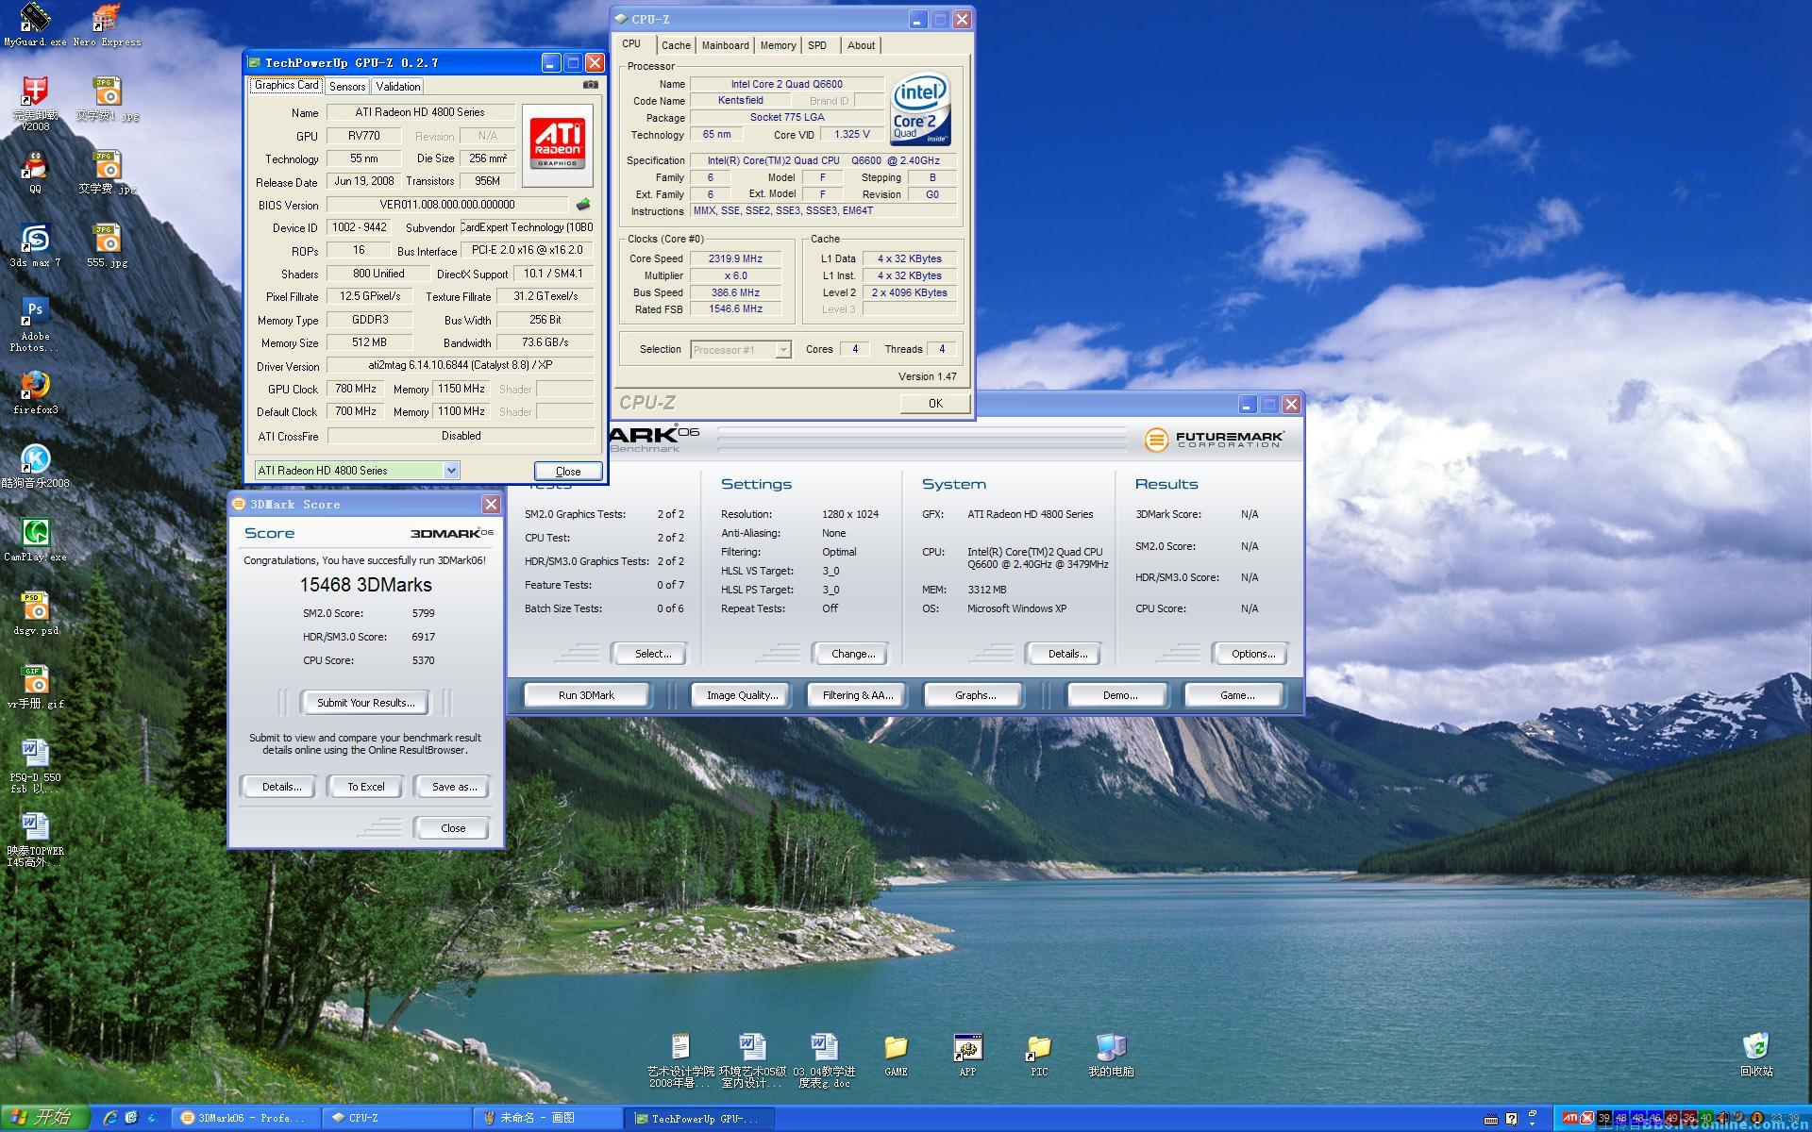Switch to 未命名 - 画图 taskbar button

coord(547,1119)
